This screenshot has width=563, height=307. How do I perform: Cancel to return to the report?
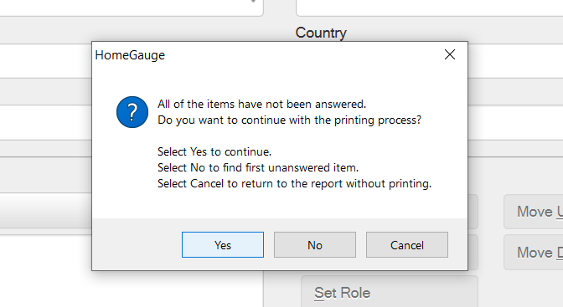pyautogui.click(x=407, y=244)
